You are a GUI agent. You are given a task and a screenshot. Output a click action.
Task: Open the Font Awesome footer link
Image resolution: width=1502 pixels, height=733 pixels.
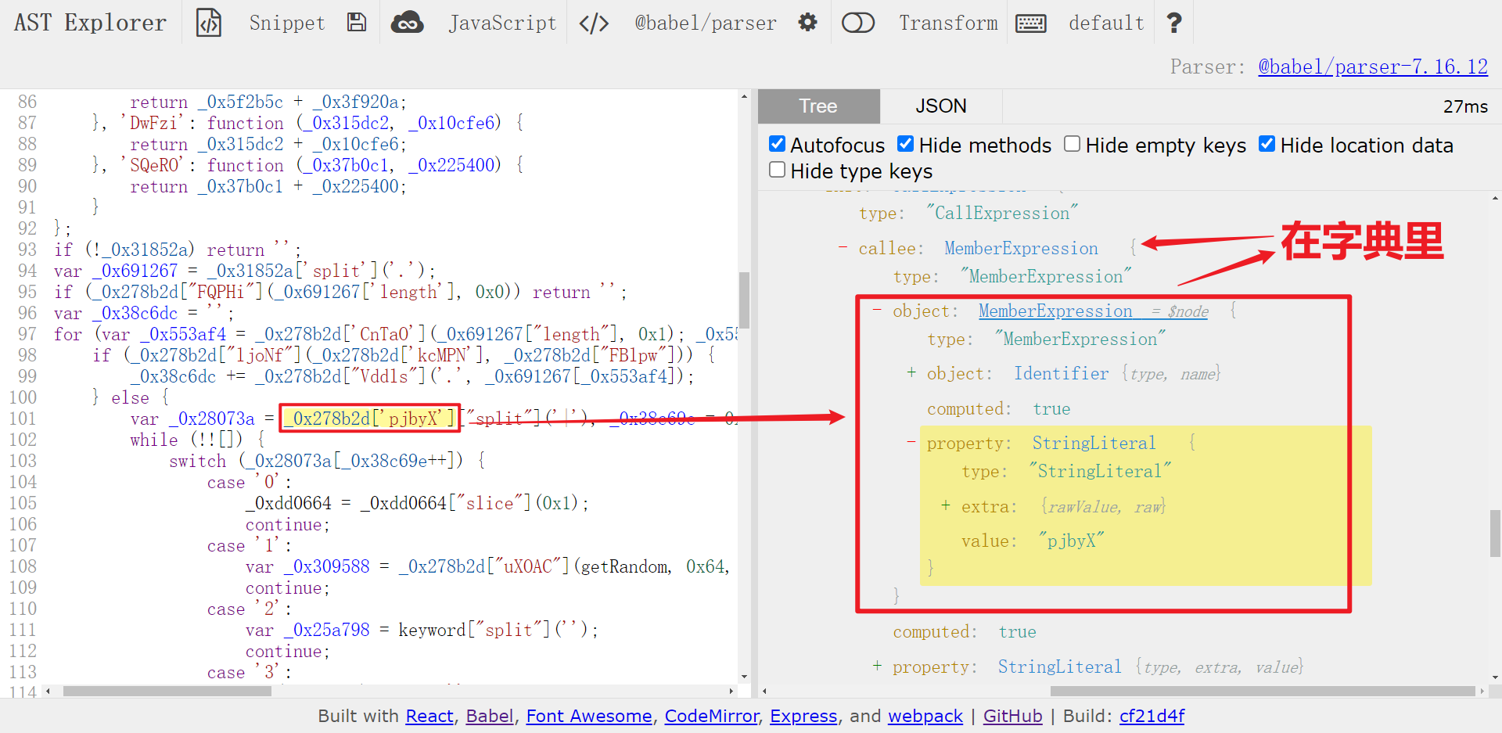tap(589, 716)
